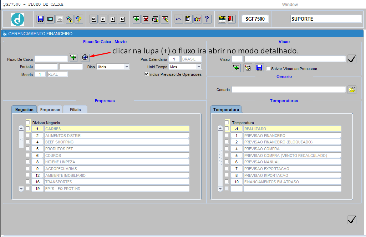The width and height of the screenshot is (366, 237).
Task: Click the SUPORTE user field
Action: point(326,19)
